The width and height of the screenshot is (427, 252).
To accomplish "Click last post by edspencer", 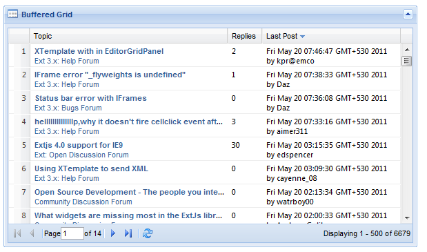I will 290,155.
